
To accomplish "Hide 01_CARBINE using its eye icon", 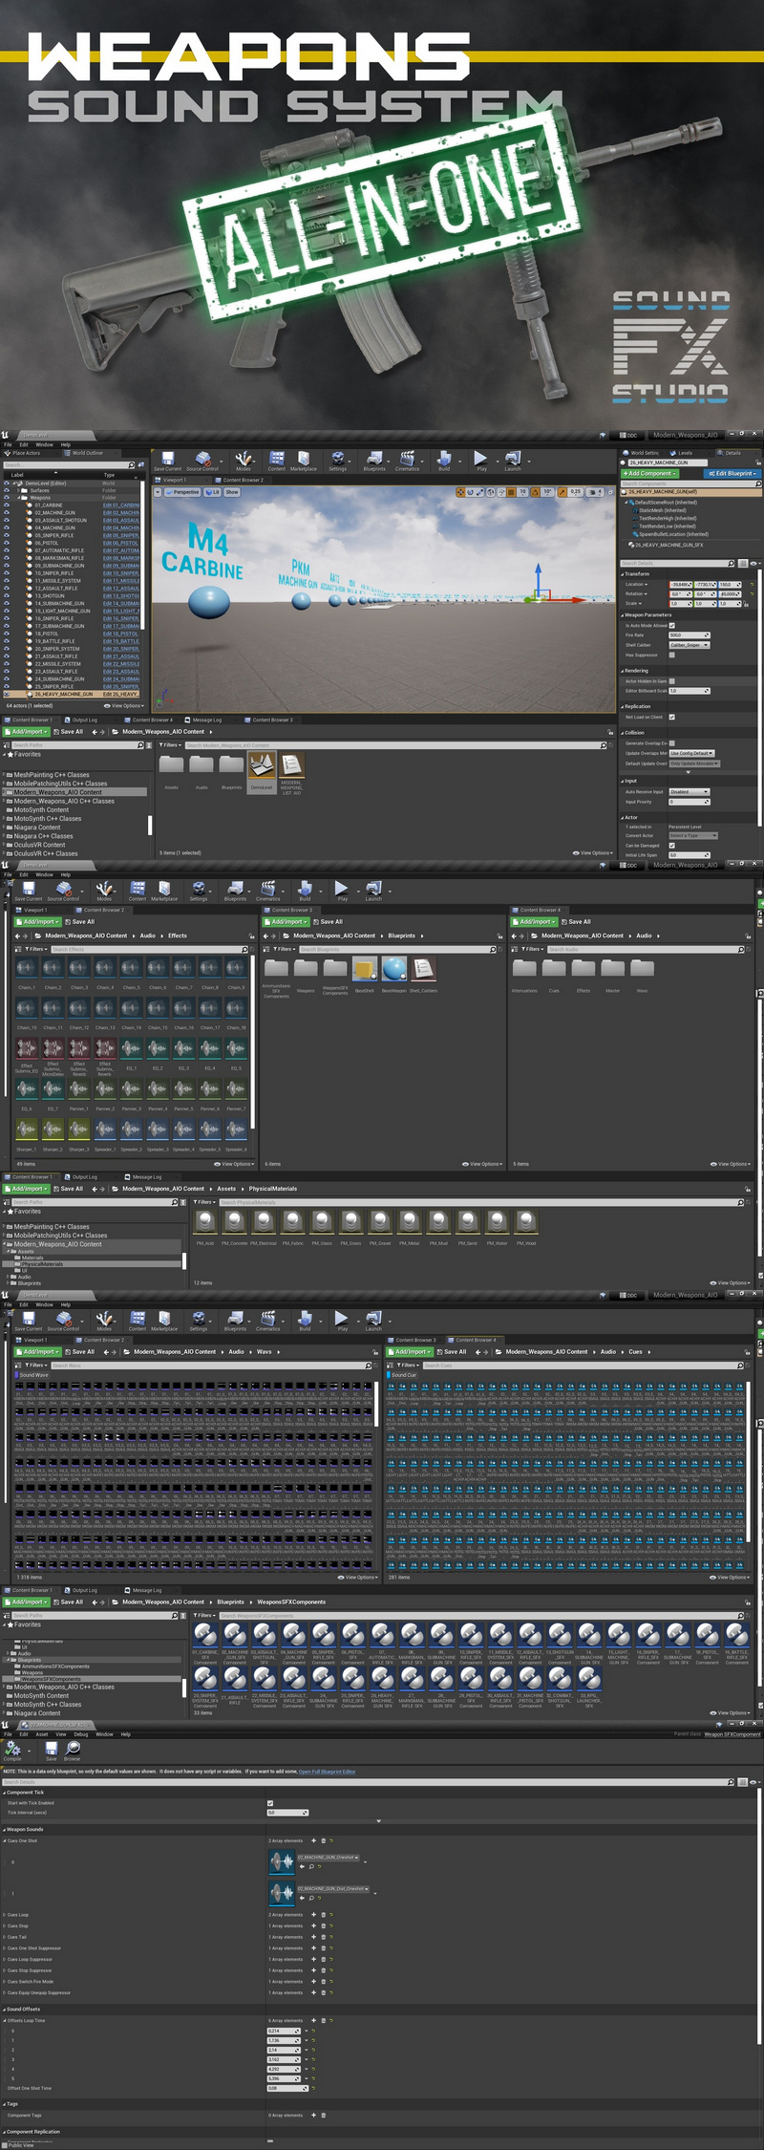I will (8, 505).
